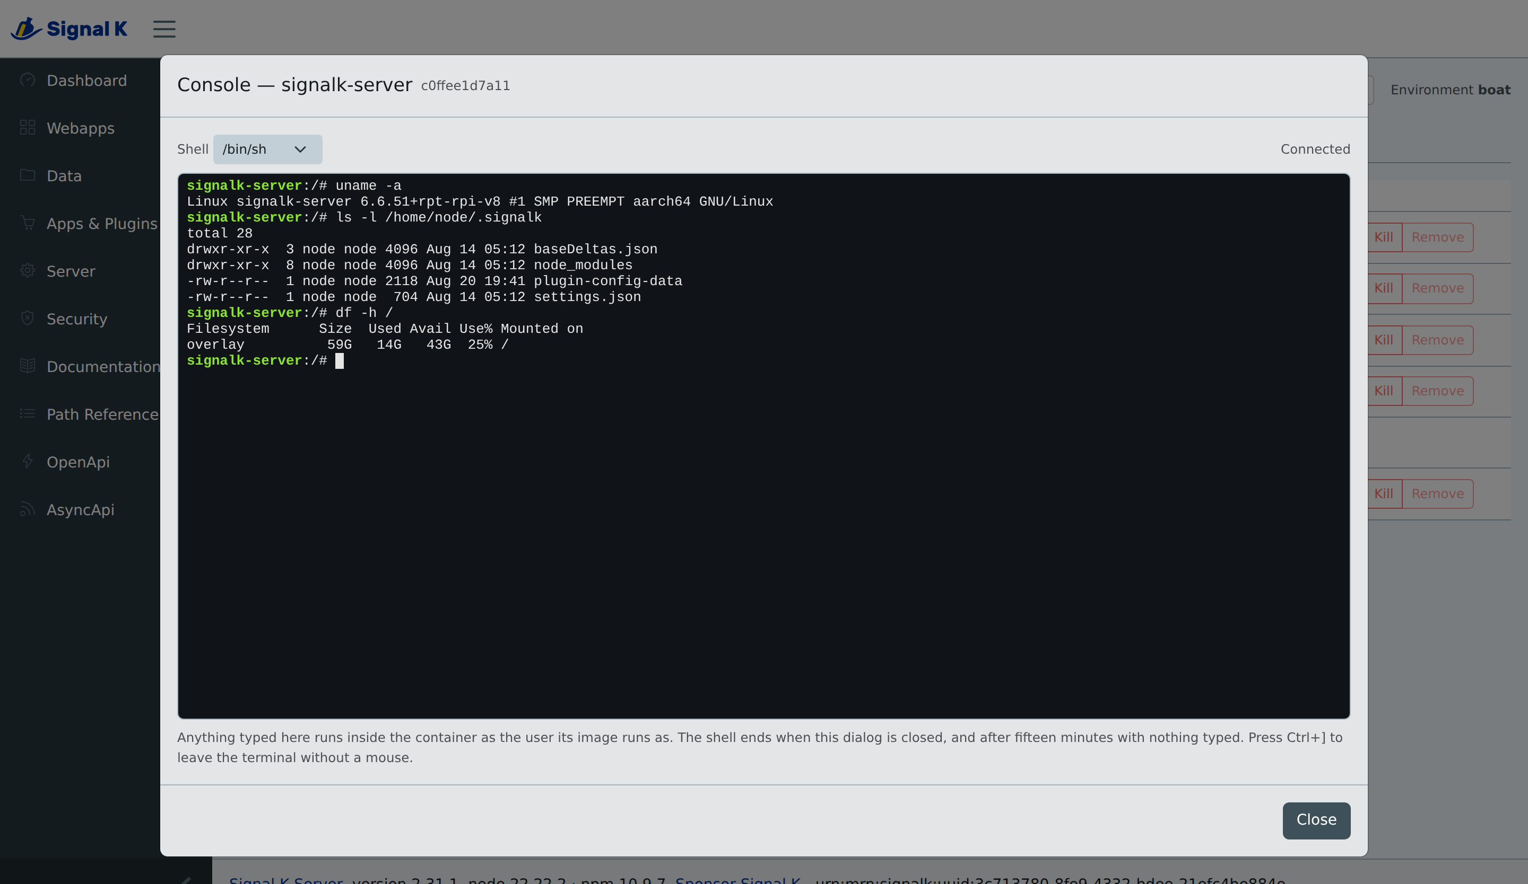The width and height of the screenshot is (1528, 884).
Task: Click the Security shield icon in the sidebar
Action: (x=27, y=318)
